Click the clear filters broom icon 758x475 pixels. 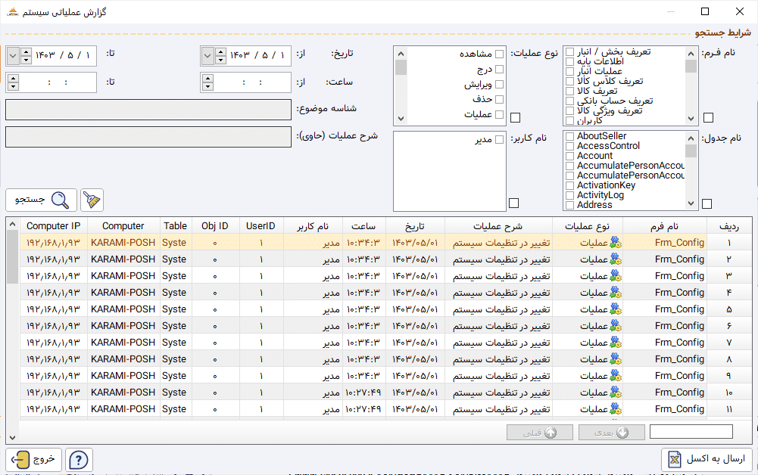92,200
